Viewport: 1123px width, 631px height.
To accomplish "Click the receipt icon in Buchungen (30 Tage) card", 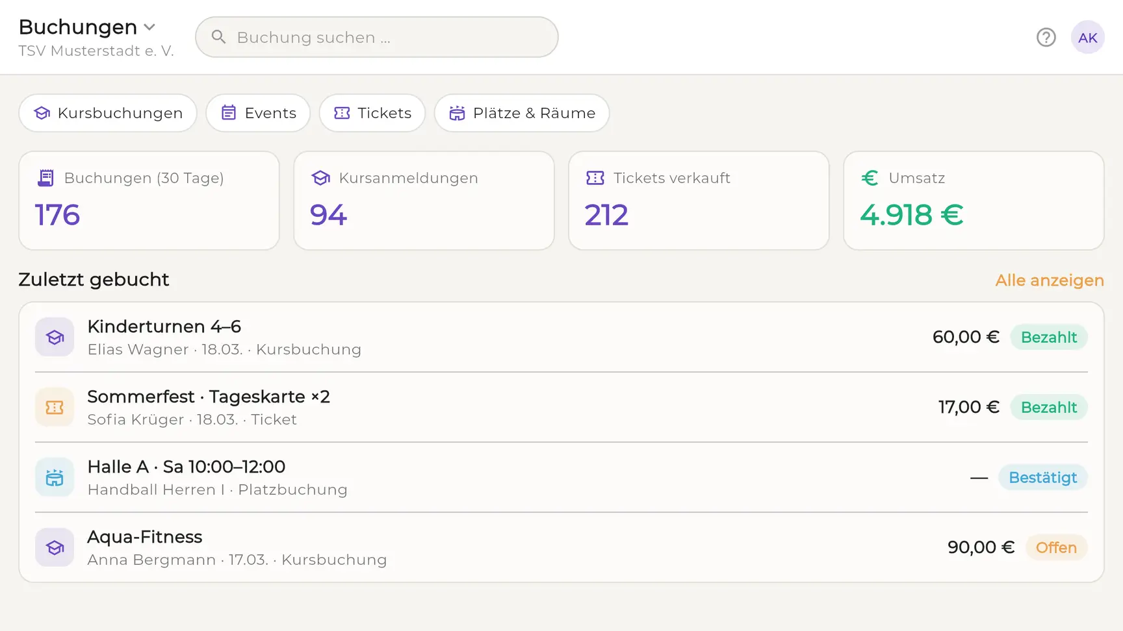I will pos(45,178).
